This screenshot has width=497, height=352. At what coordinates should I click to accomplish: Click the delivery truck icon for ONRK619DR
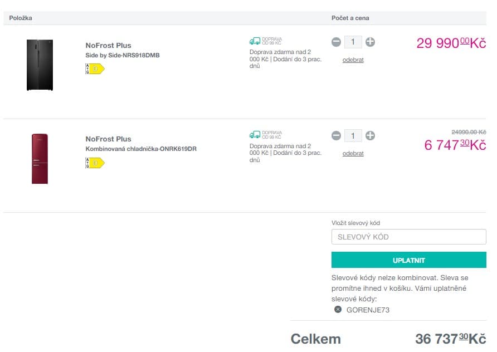point(255,134)
